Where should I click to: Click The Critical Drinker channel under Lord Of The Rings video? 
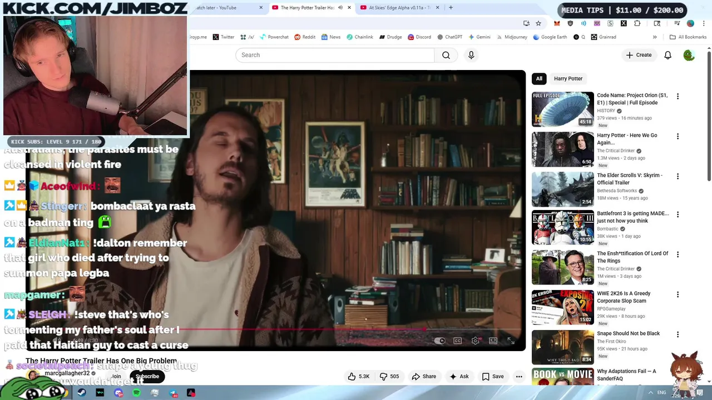pyautogui.click(x=616, y=269)
